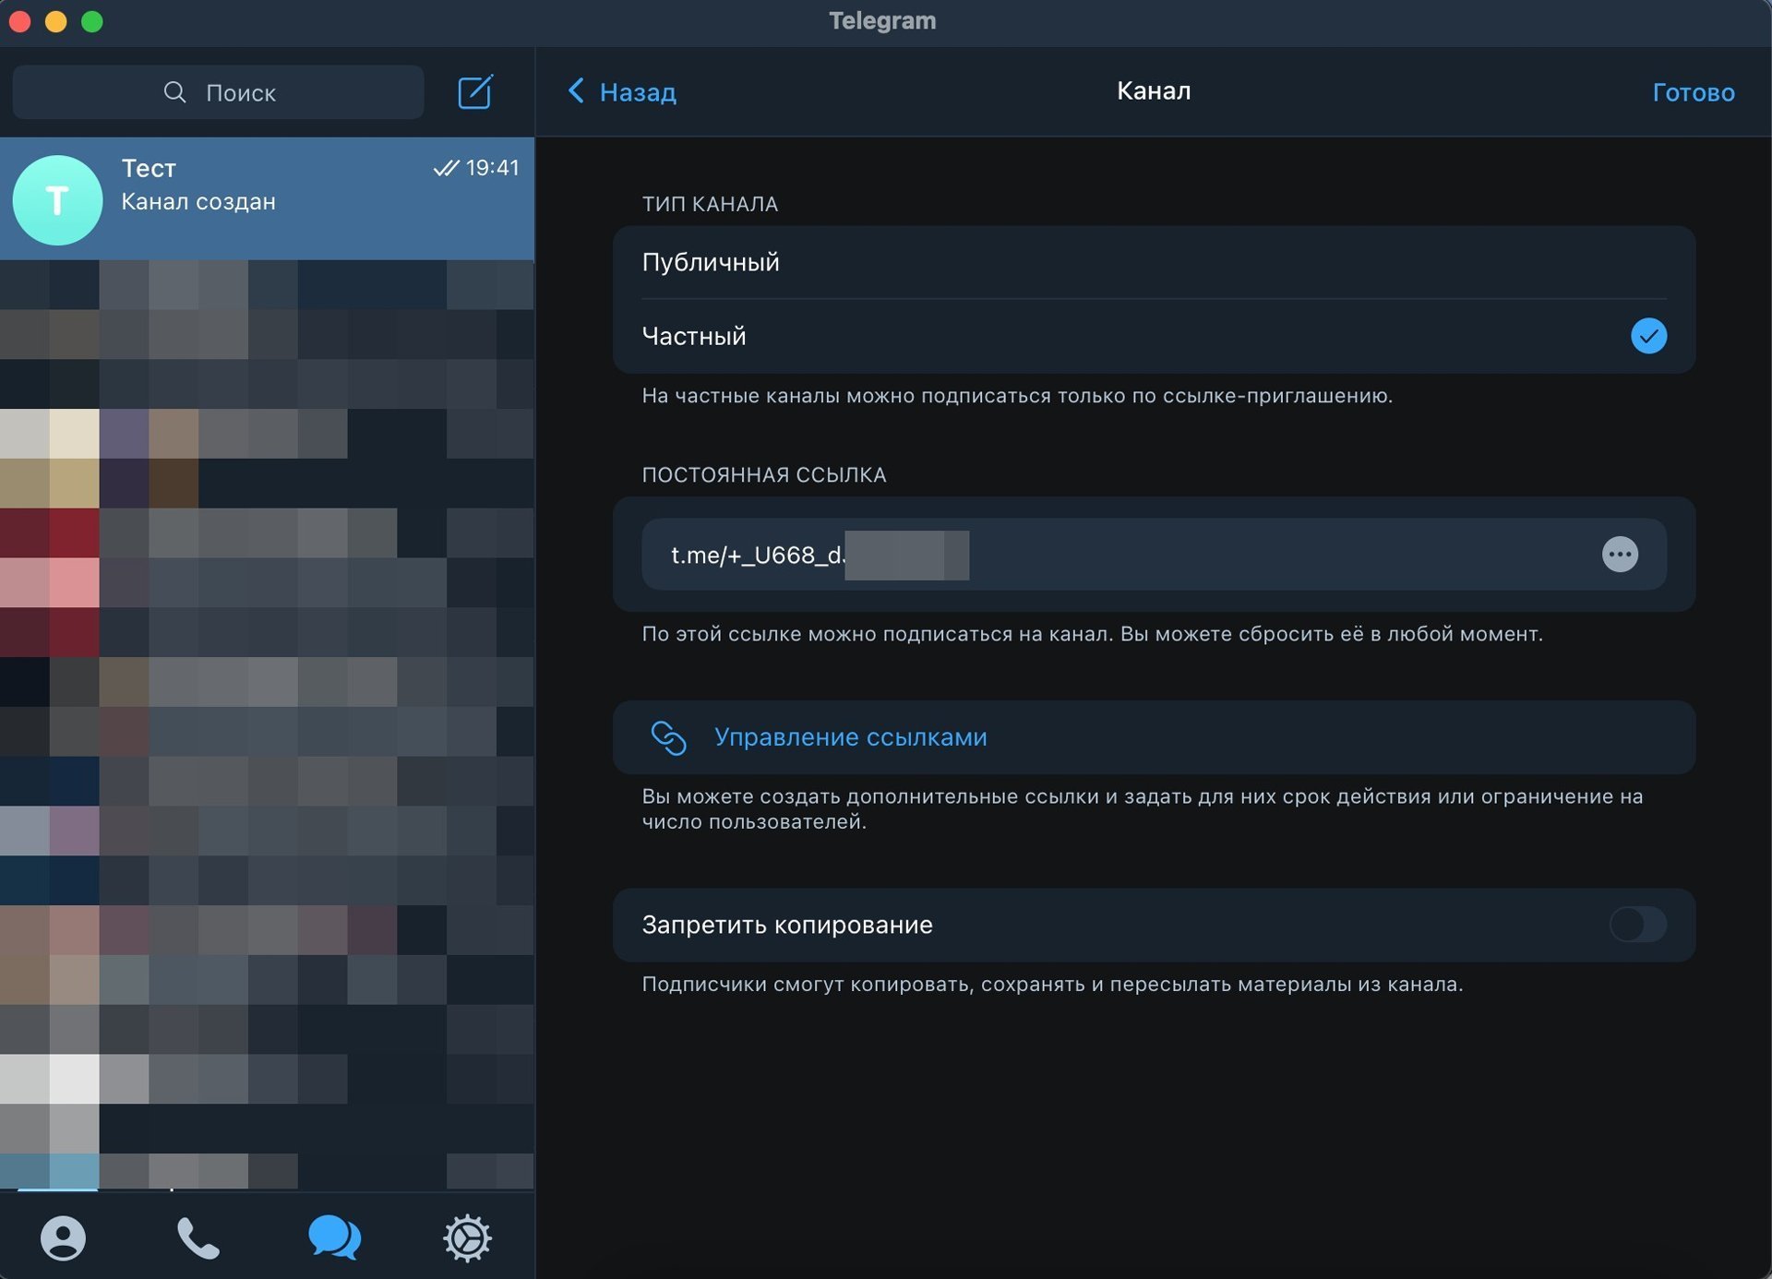Confirm with the Готово button
This screenshot has height=1279, width=1772.
pyautogui.click(x=1693, y=92)
